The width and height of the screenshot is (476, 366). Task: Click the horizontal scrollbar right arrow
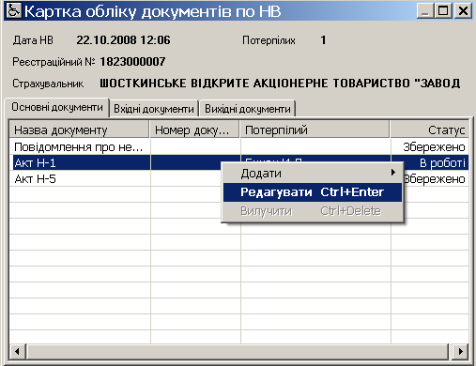(460, 351)
